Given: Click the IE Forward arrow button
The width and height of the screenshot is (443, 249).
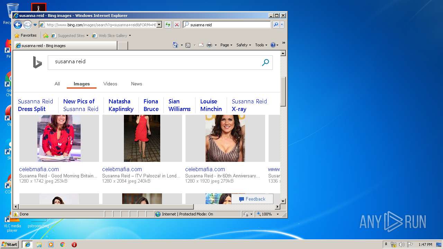Looking at the screenshot, I should pos(27,25).
